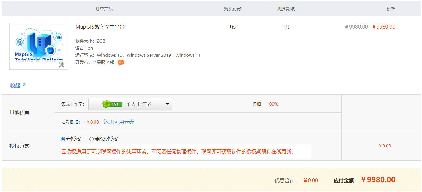This screenshot has height=192, width=422.
Task: Click the wrench tools icon on product thumbnail
Action: (x=61, y=65)
